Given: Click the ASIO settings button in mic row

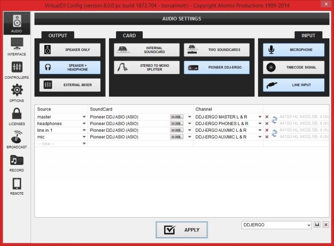Looking at the screenshot, I should coord(177,137).
